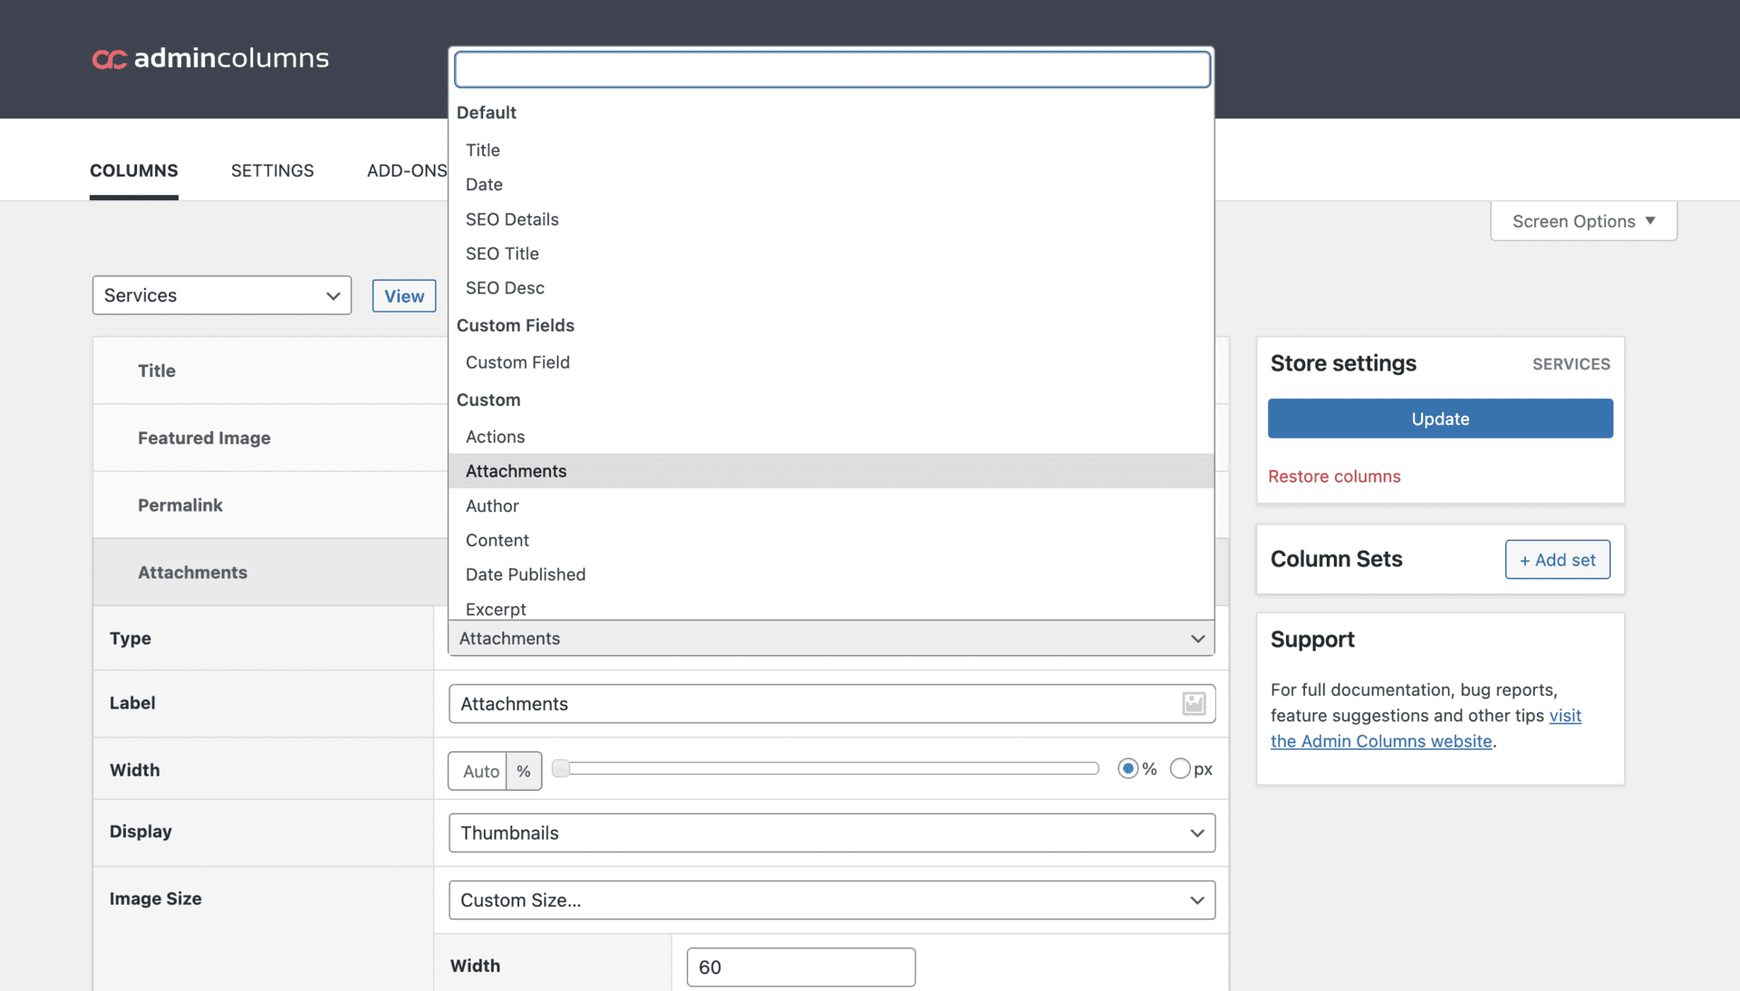Switch to the Columns tab
The image size is (1740, 991).
134,170
